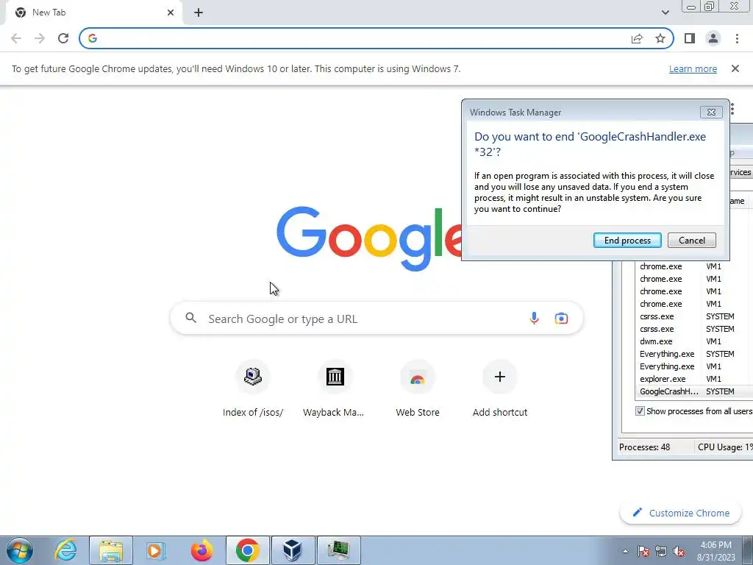Cancel the end process dialog

[x=691, y=241]
